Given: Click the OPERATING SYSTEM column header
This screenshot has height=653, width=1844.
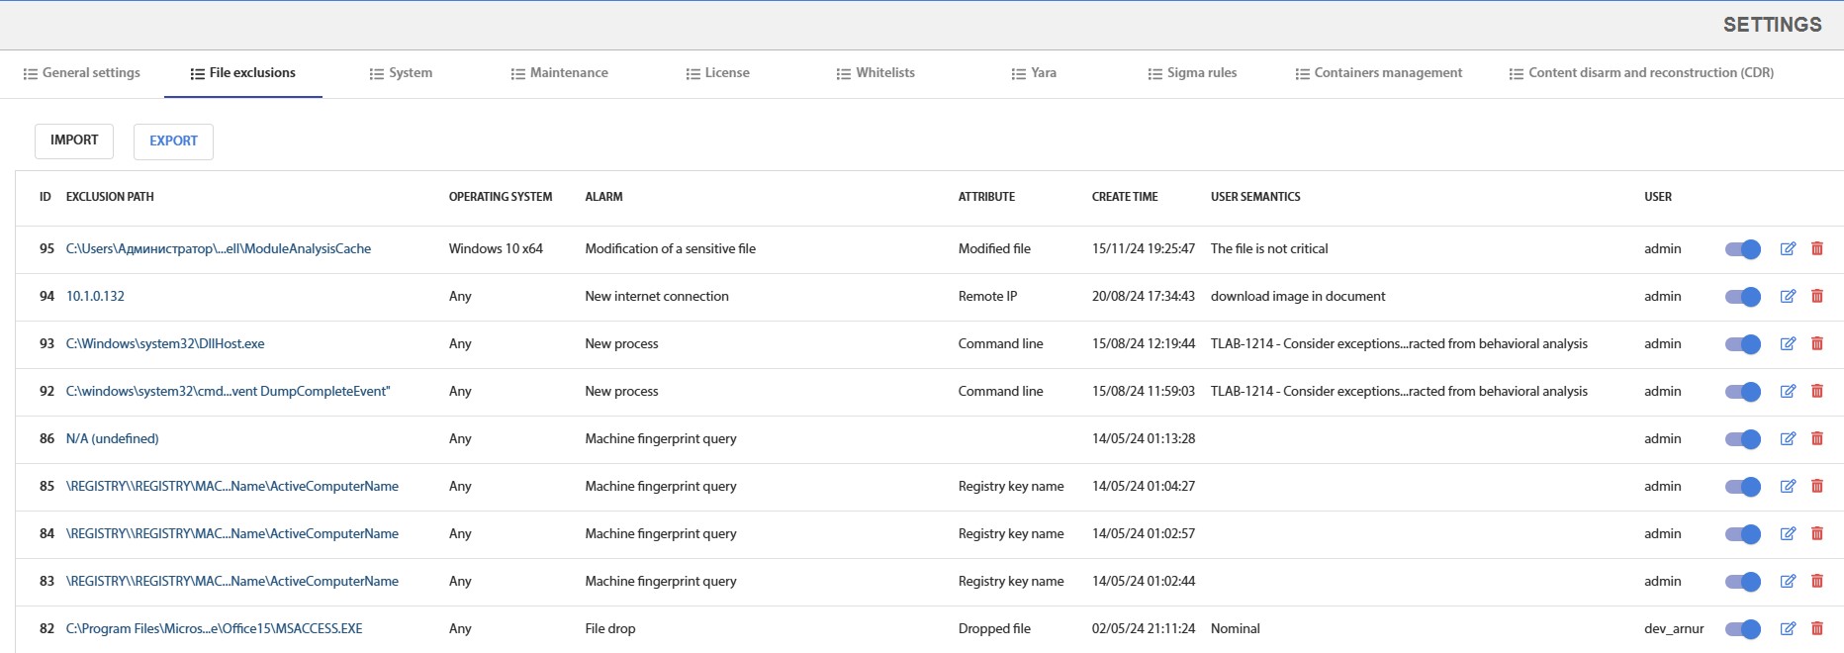Looking at the screenshot, I should [501, 197].
